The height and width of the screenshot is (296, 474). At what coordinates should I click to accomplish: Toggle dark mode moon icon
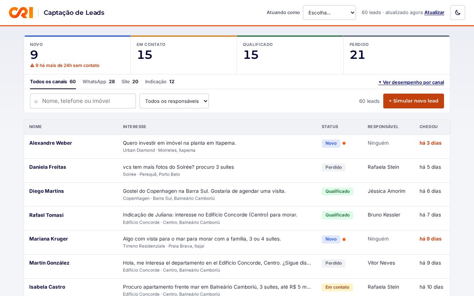point(458,13)
